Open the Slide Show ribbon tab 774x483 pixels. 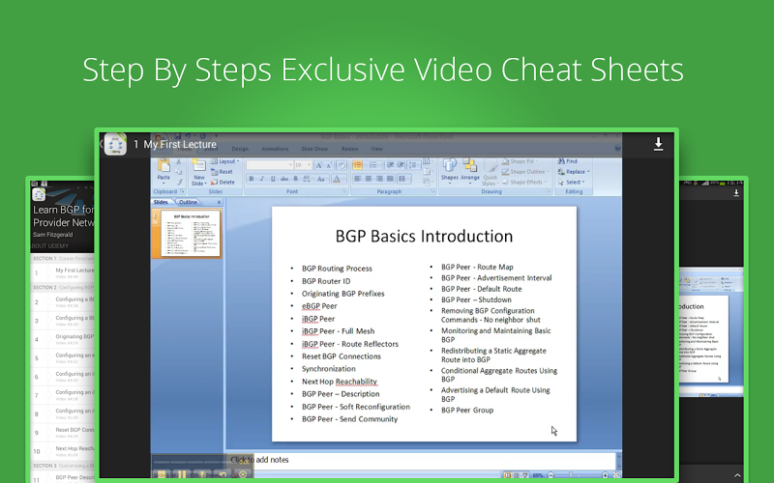click(314, 149)
